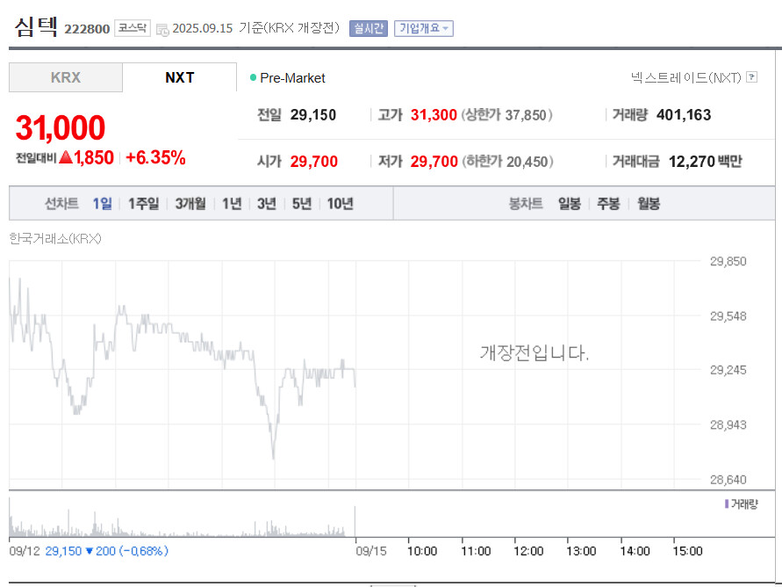This screenshot has height=587, width=782.
Task: Click the 09/15 date axis label
Action: (371, 551)
